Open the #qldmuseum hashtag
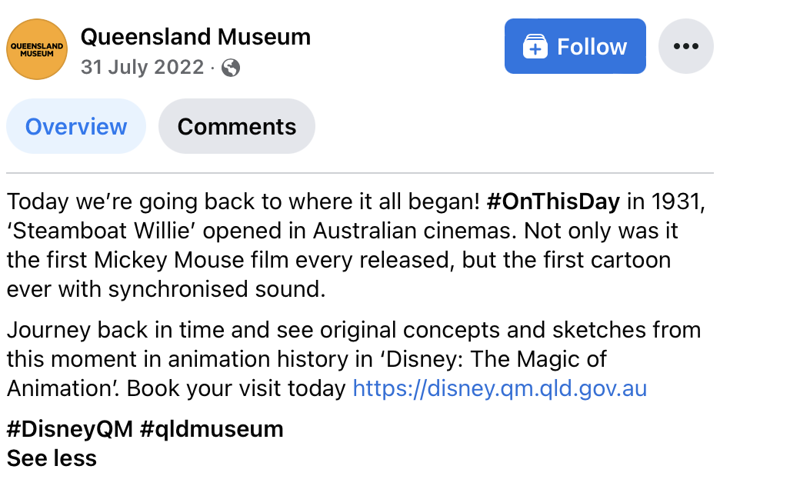Image resolution: width=800 pixels, height=486 pixels. (x=212, y=428)
